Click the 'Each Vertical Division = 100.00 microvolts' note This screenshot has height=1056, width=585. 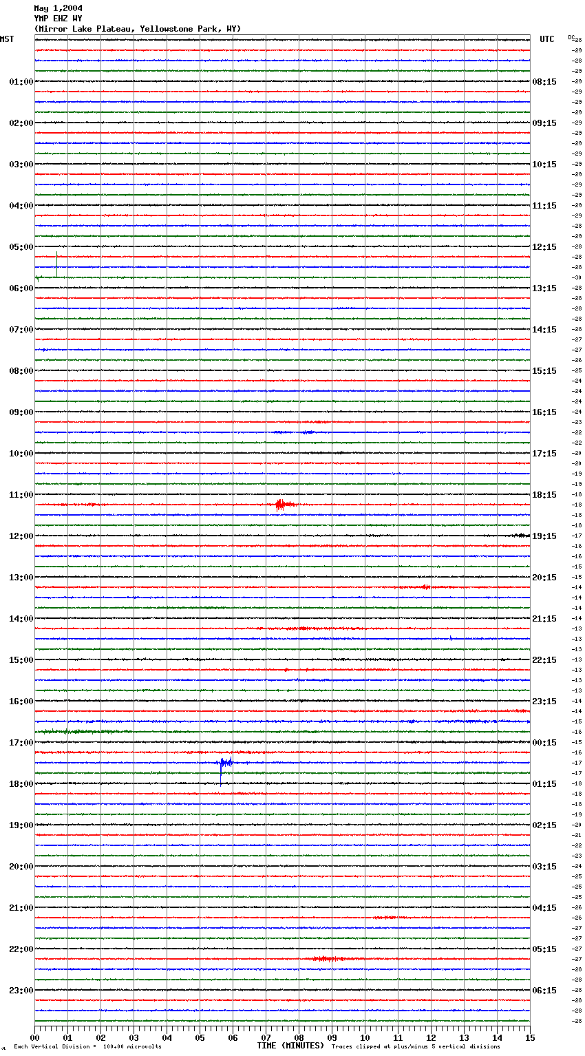(88, 1047)
